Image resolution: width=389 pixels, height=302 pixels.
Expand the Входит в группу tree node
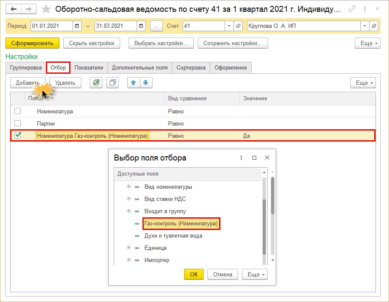129,211
